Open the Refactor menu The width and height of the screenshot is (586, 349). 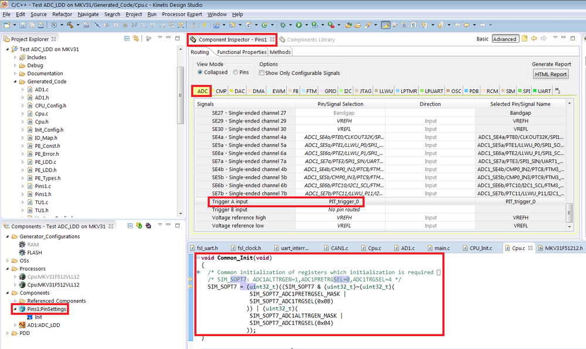(62, 14)
